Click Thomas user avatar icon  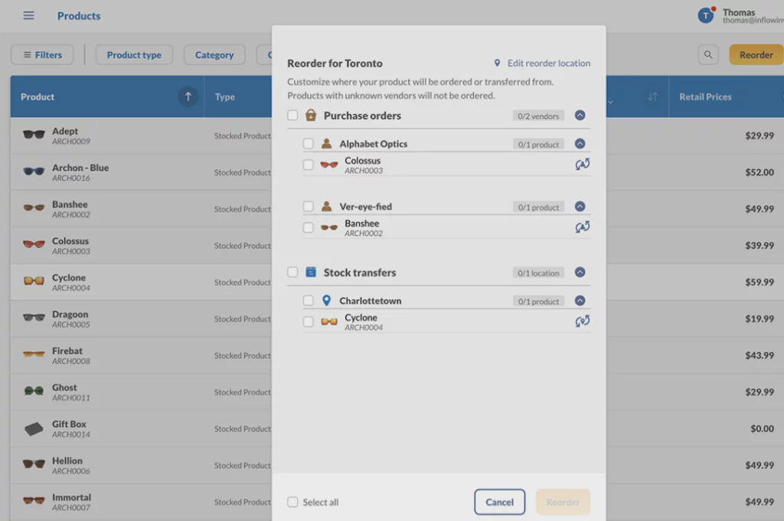tap(705, 15)
